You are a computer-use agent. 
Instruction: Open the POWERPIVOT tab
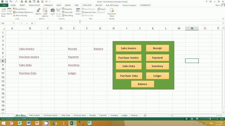click(145, 5)
